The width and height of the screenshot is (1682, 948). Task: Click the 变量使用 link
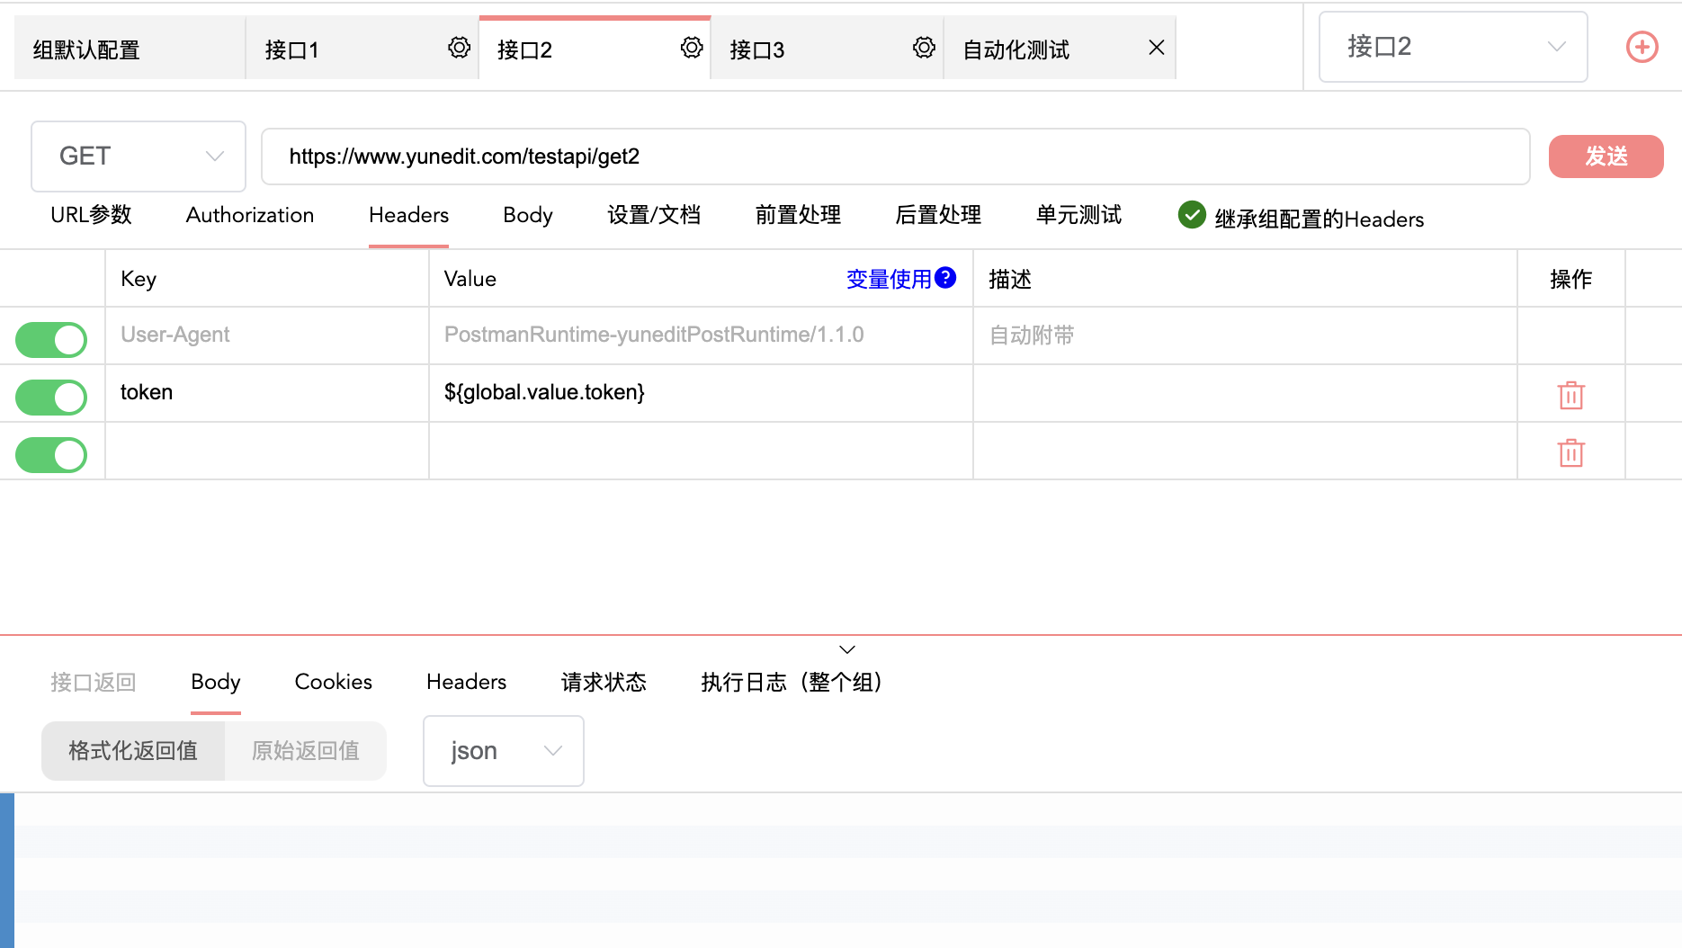(889, 279)
